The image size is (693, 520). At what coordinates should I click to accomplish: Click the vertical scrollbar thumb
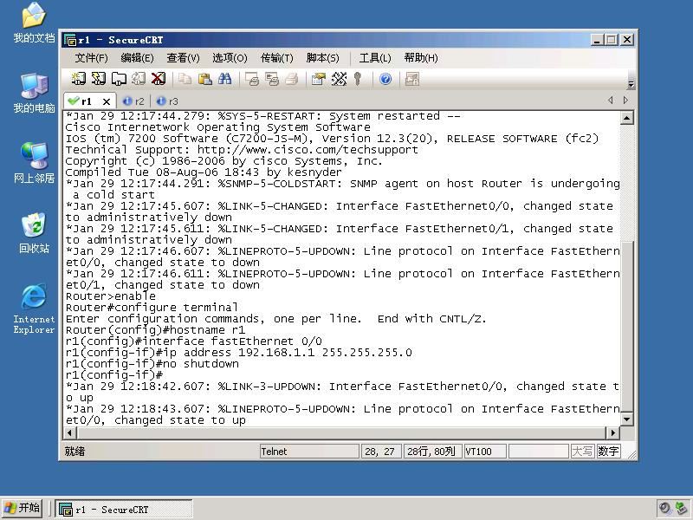pos(626,327)
